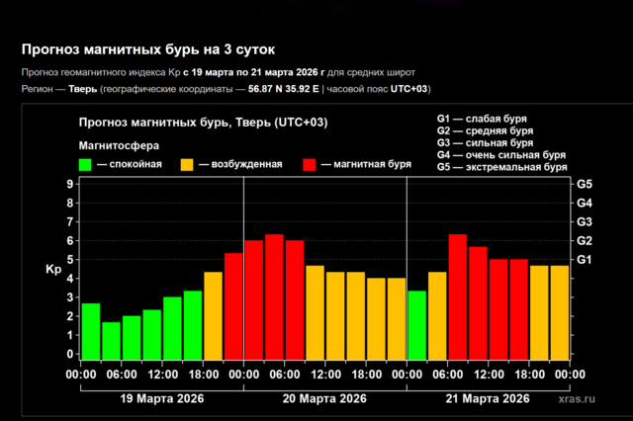
Task: Click the 'G4' label on the right axis
Action: [585, 203]
